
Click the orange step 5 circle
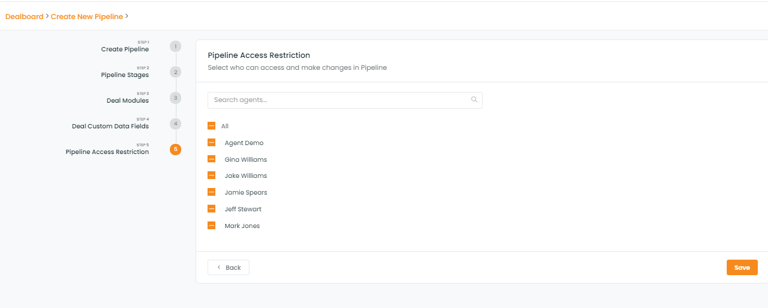tap(175, 149)
